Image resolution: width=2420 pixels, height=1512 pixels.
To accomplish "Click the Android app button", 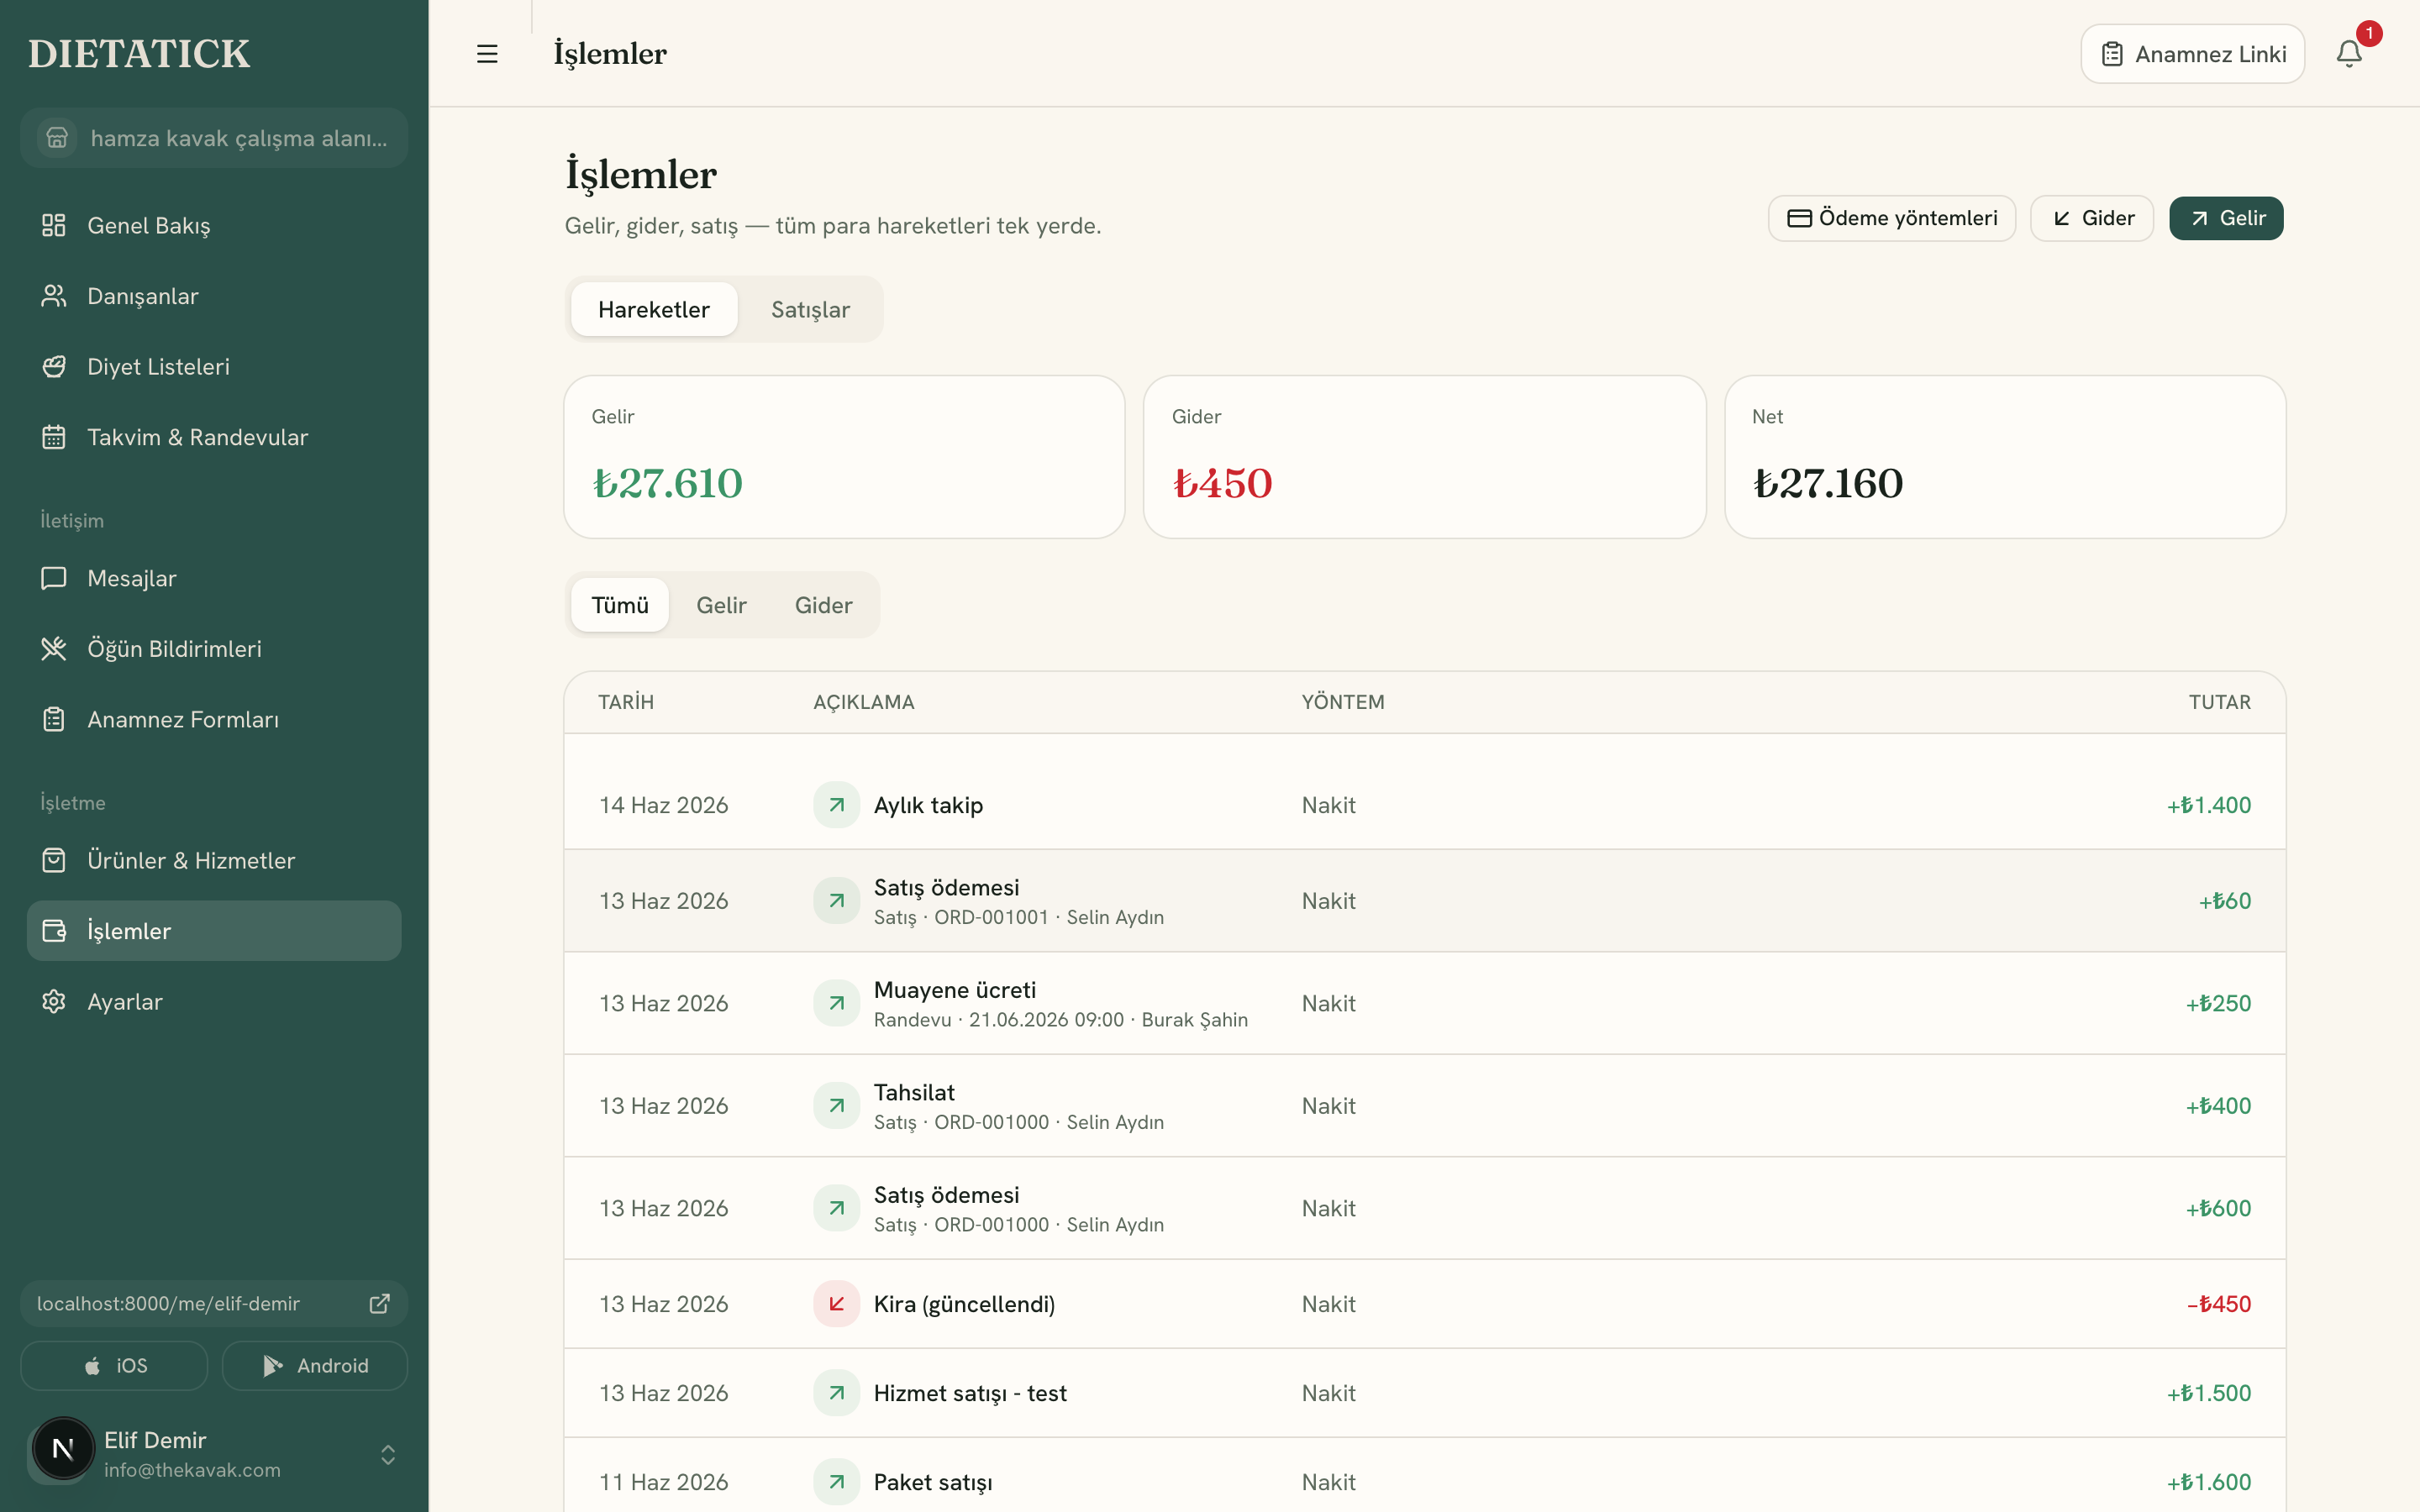I will click(x=315, y=1365).
